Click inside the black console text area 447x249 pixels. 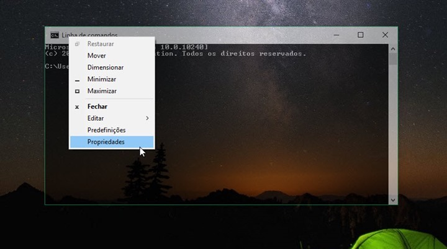tap(261, 124)
